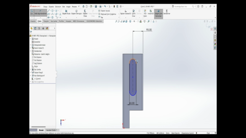Expand the Detaylandırmalar tree node
The image size is (246, 138).
pyautogui.click(x=31, y=45)
